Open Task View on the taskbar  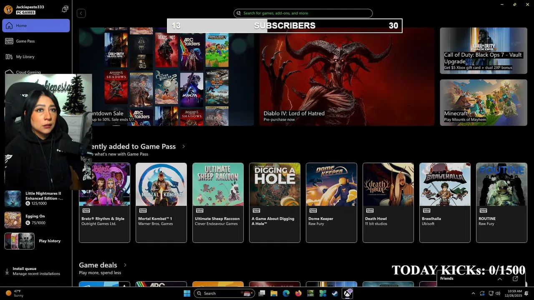click(262, 293)
